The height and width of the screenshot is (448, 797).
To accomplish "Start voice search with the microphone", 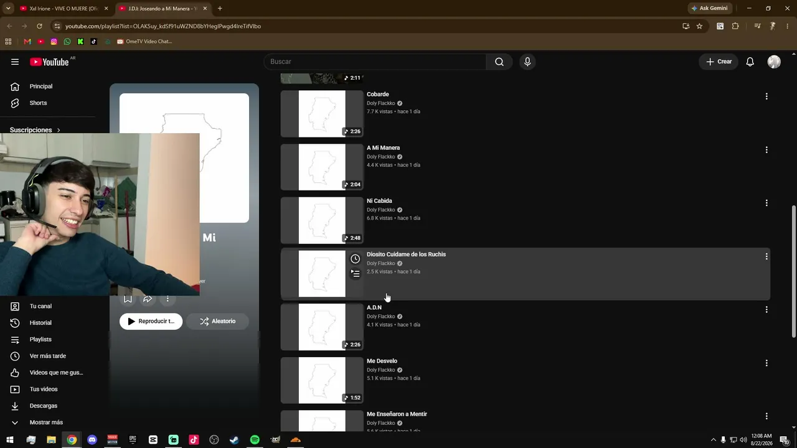I will 527,62.
